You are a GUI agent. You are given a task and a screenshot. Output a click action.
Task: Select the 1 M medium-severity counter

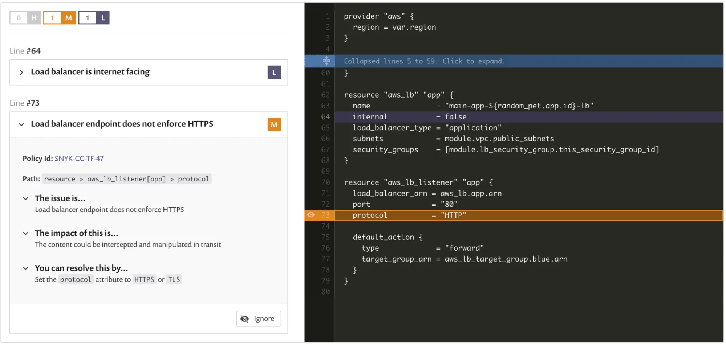59,17
